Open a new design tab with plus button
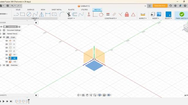188x105 pixels. (150, 6)
